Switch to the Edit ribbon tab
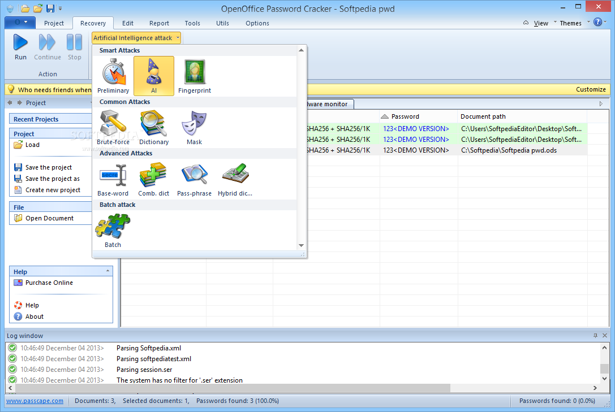615x412 pixels. tap(127, 23)
